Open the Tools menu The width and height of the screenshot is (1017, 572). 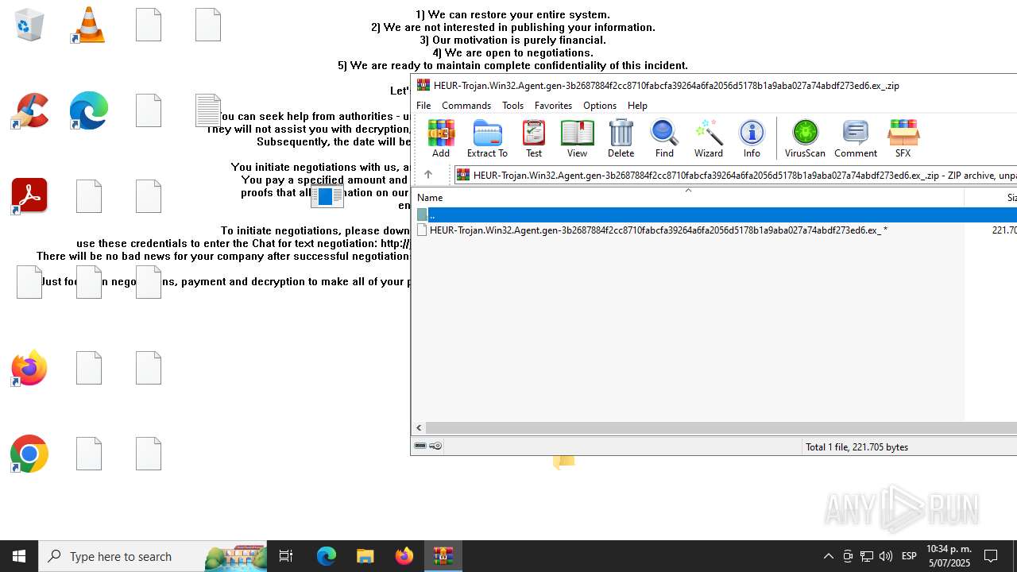point(512,105)
